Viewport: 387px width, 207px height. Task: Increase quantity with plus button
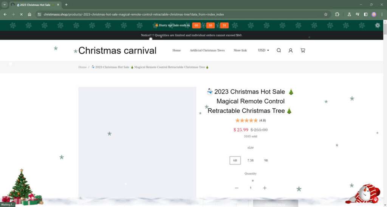click(x=265, y=188)
